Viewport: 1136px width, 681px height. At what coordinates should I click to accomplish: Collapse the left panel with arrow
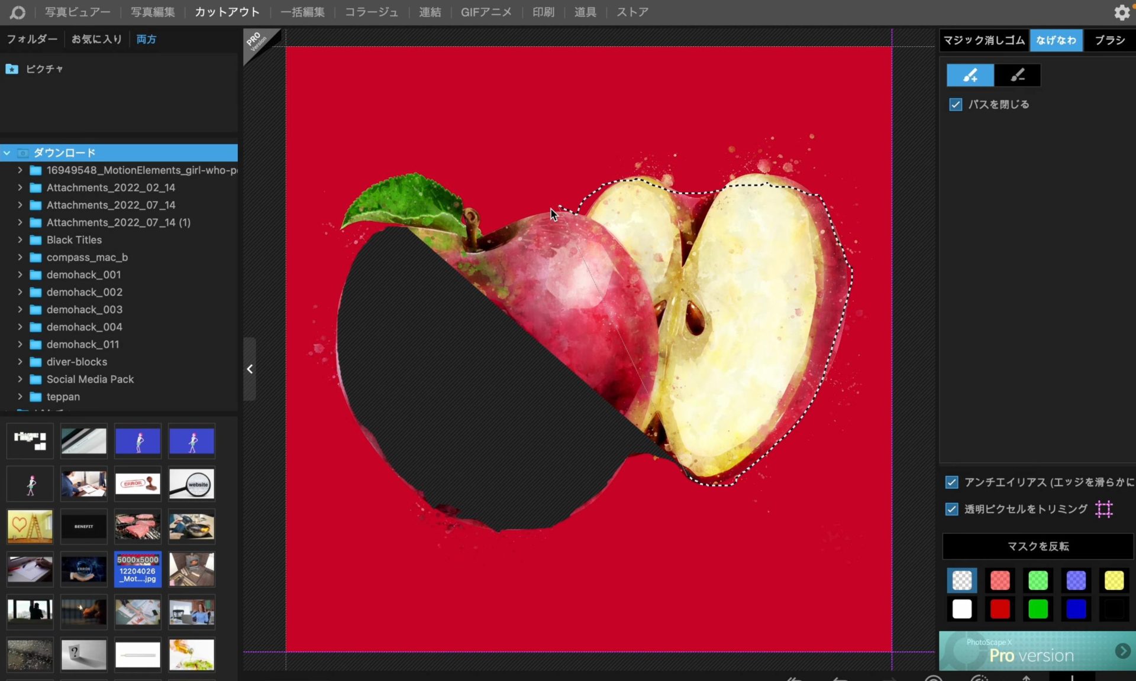coord(250,369)
